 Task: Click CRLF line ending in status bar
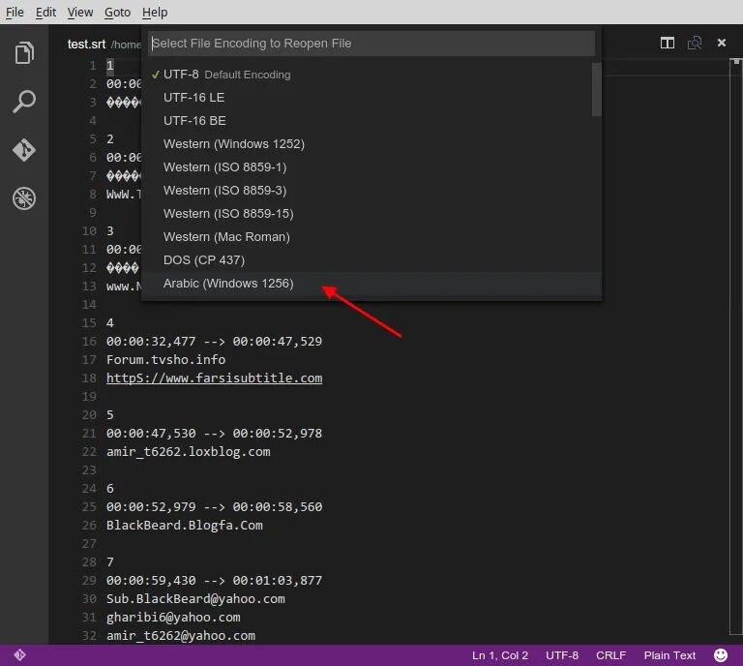click(x=610, y=655)
